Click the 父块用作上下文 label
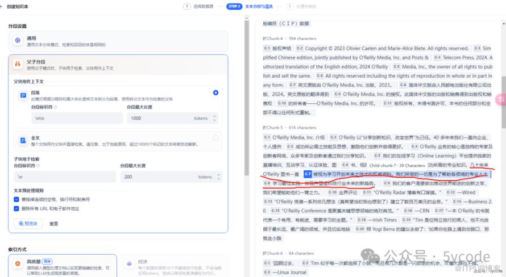Screen dimensions: 506x277 pyautogui.click(x=28, y=82)
